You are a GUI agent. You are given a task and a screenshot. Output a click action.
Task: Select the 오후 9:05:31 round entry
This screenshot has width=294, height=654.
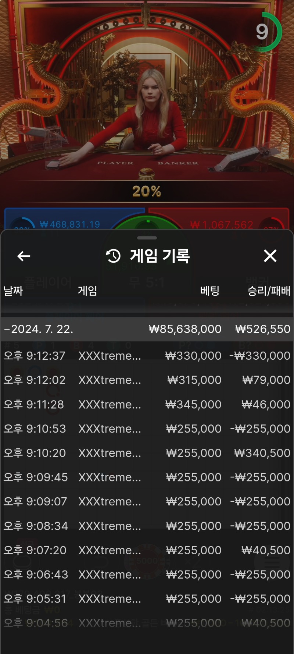pos(147,599)
